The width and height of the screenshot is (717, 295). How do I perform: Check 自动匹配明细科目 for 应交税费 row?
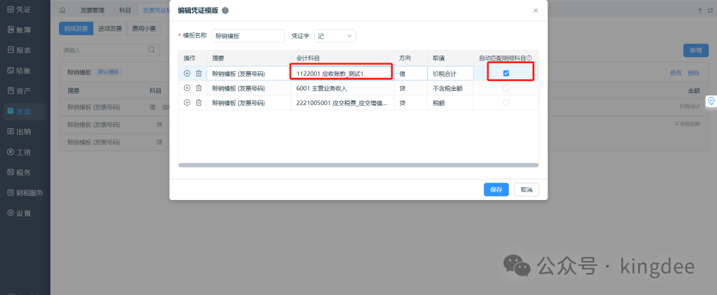(x=506, y=102)
